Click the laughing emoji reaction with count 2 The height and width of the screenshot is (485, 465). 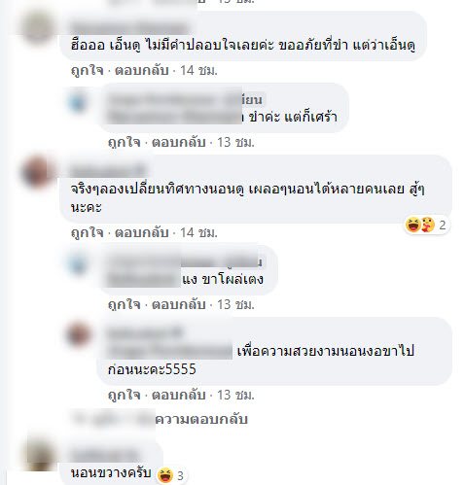[413, 225]
